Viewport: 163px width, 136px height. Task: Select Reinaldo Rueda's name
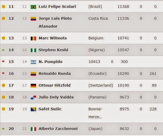tap(55, 74)
